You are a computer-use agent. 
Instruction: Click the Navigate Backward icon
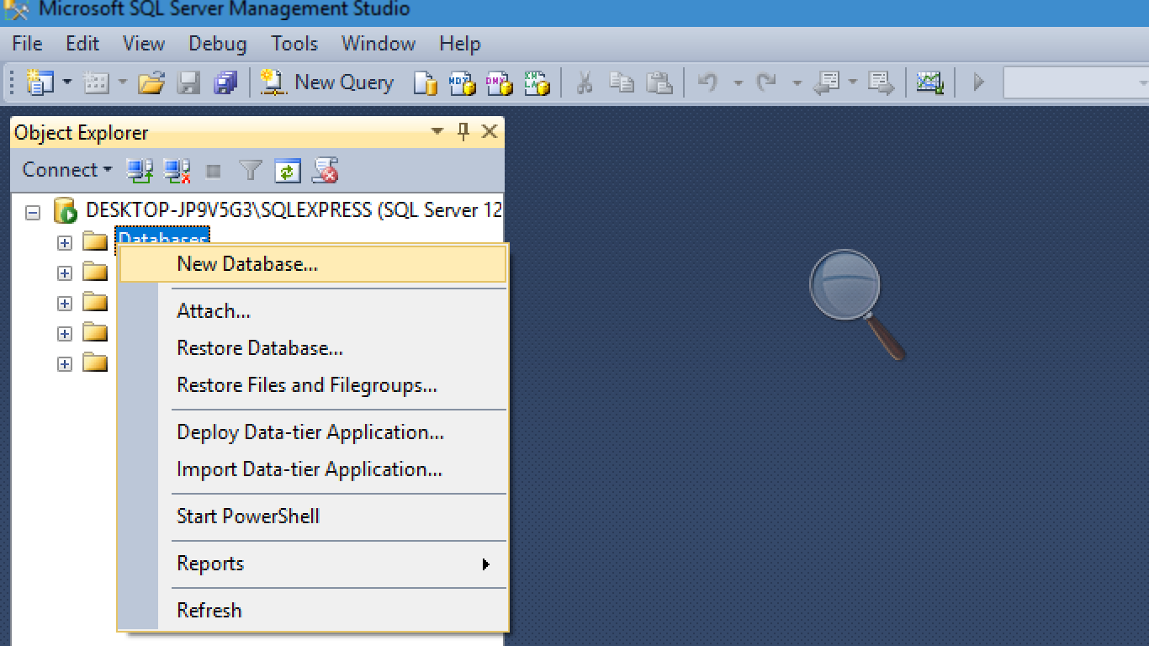tap(829, 82)
